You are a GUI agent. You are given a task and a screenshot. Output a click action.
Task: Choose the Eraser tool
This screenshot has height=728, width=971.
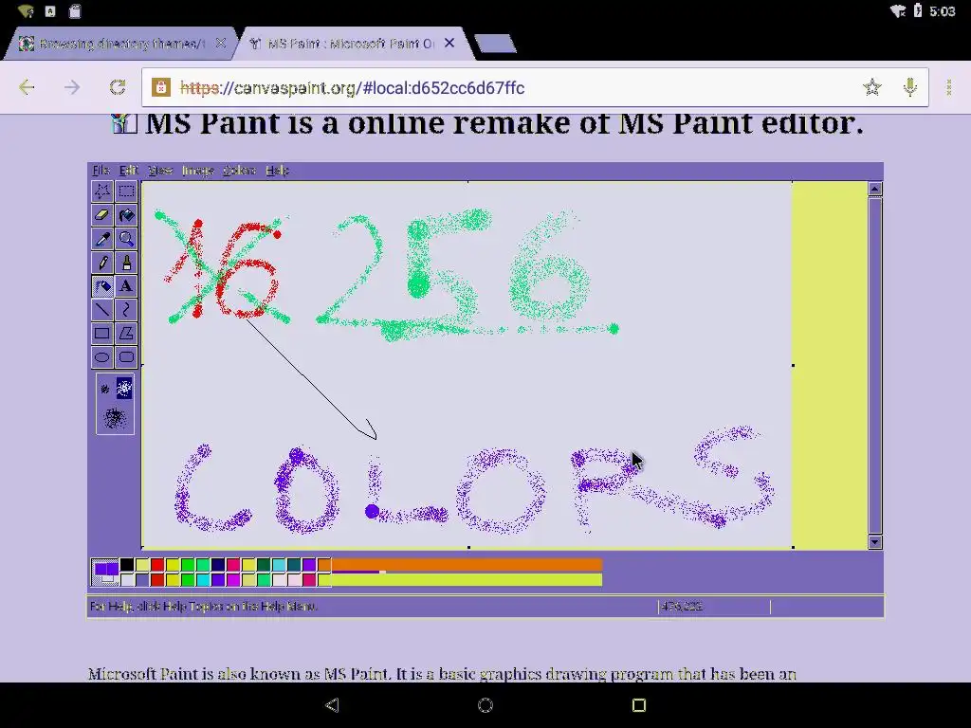[x=102, y=215]
